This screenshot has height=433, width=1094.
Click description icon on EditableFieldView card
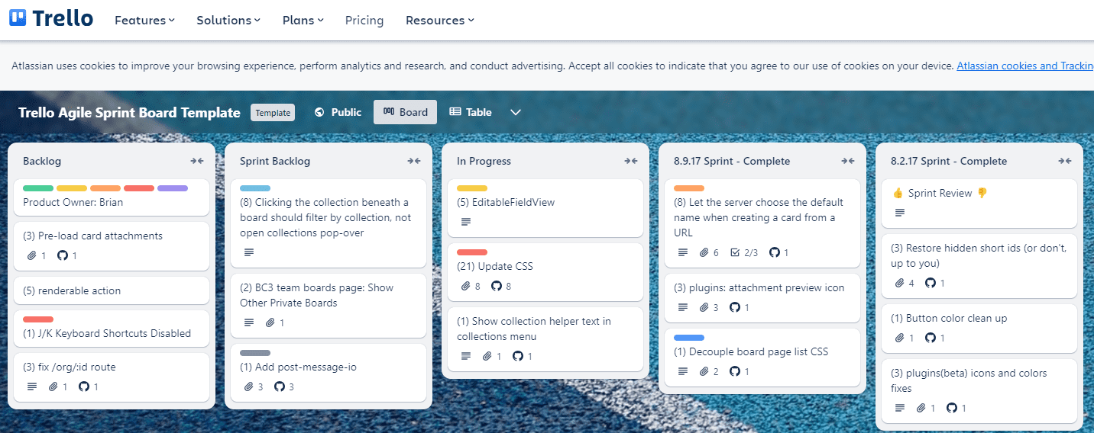466,222
